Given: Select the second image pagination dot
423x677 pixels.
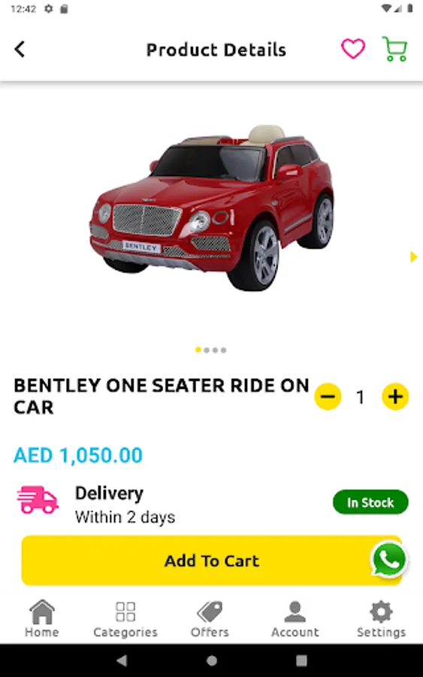Looking at the screenshot, I should [207, 350].
